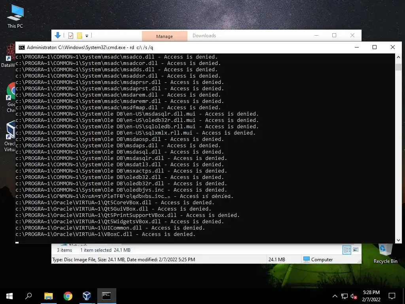Image resolution: width=405 pixels, height=304 pixels.
Task: Open This PC desktop icon
Action: point(15,16)
